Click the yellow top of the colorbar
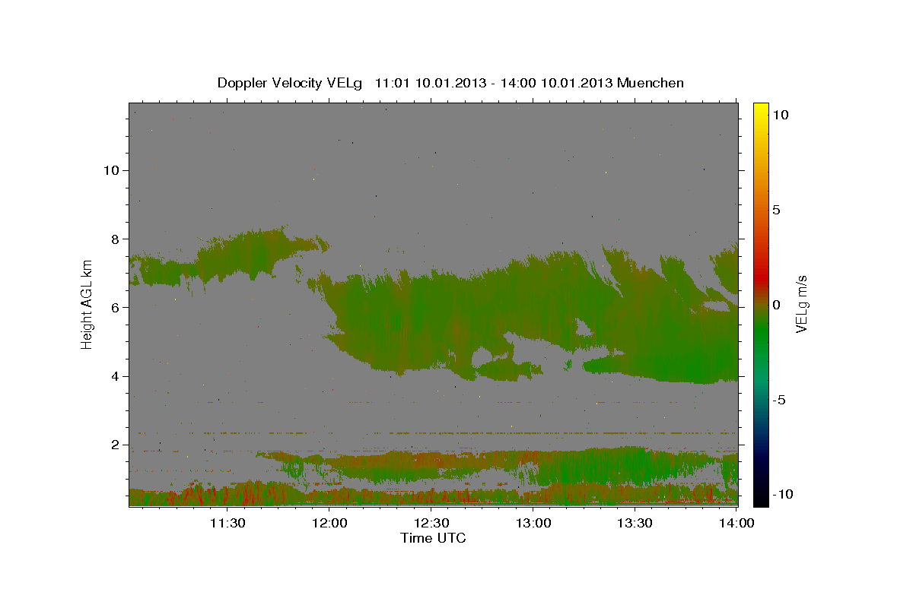 pyautogui.click(x=760, y=110)
